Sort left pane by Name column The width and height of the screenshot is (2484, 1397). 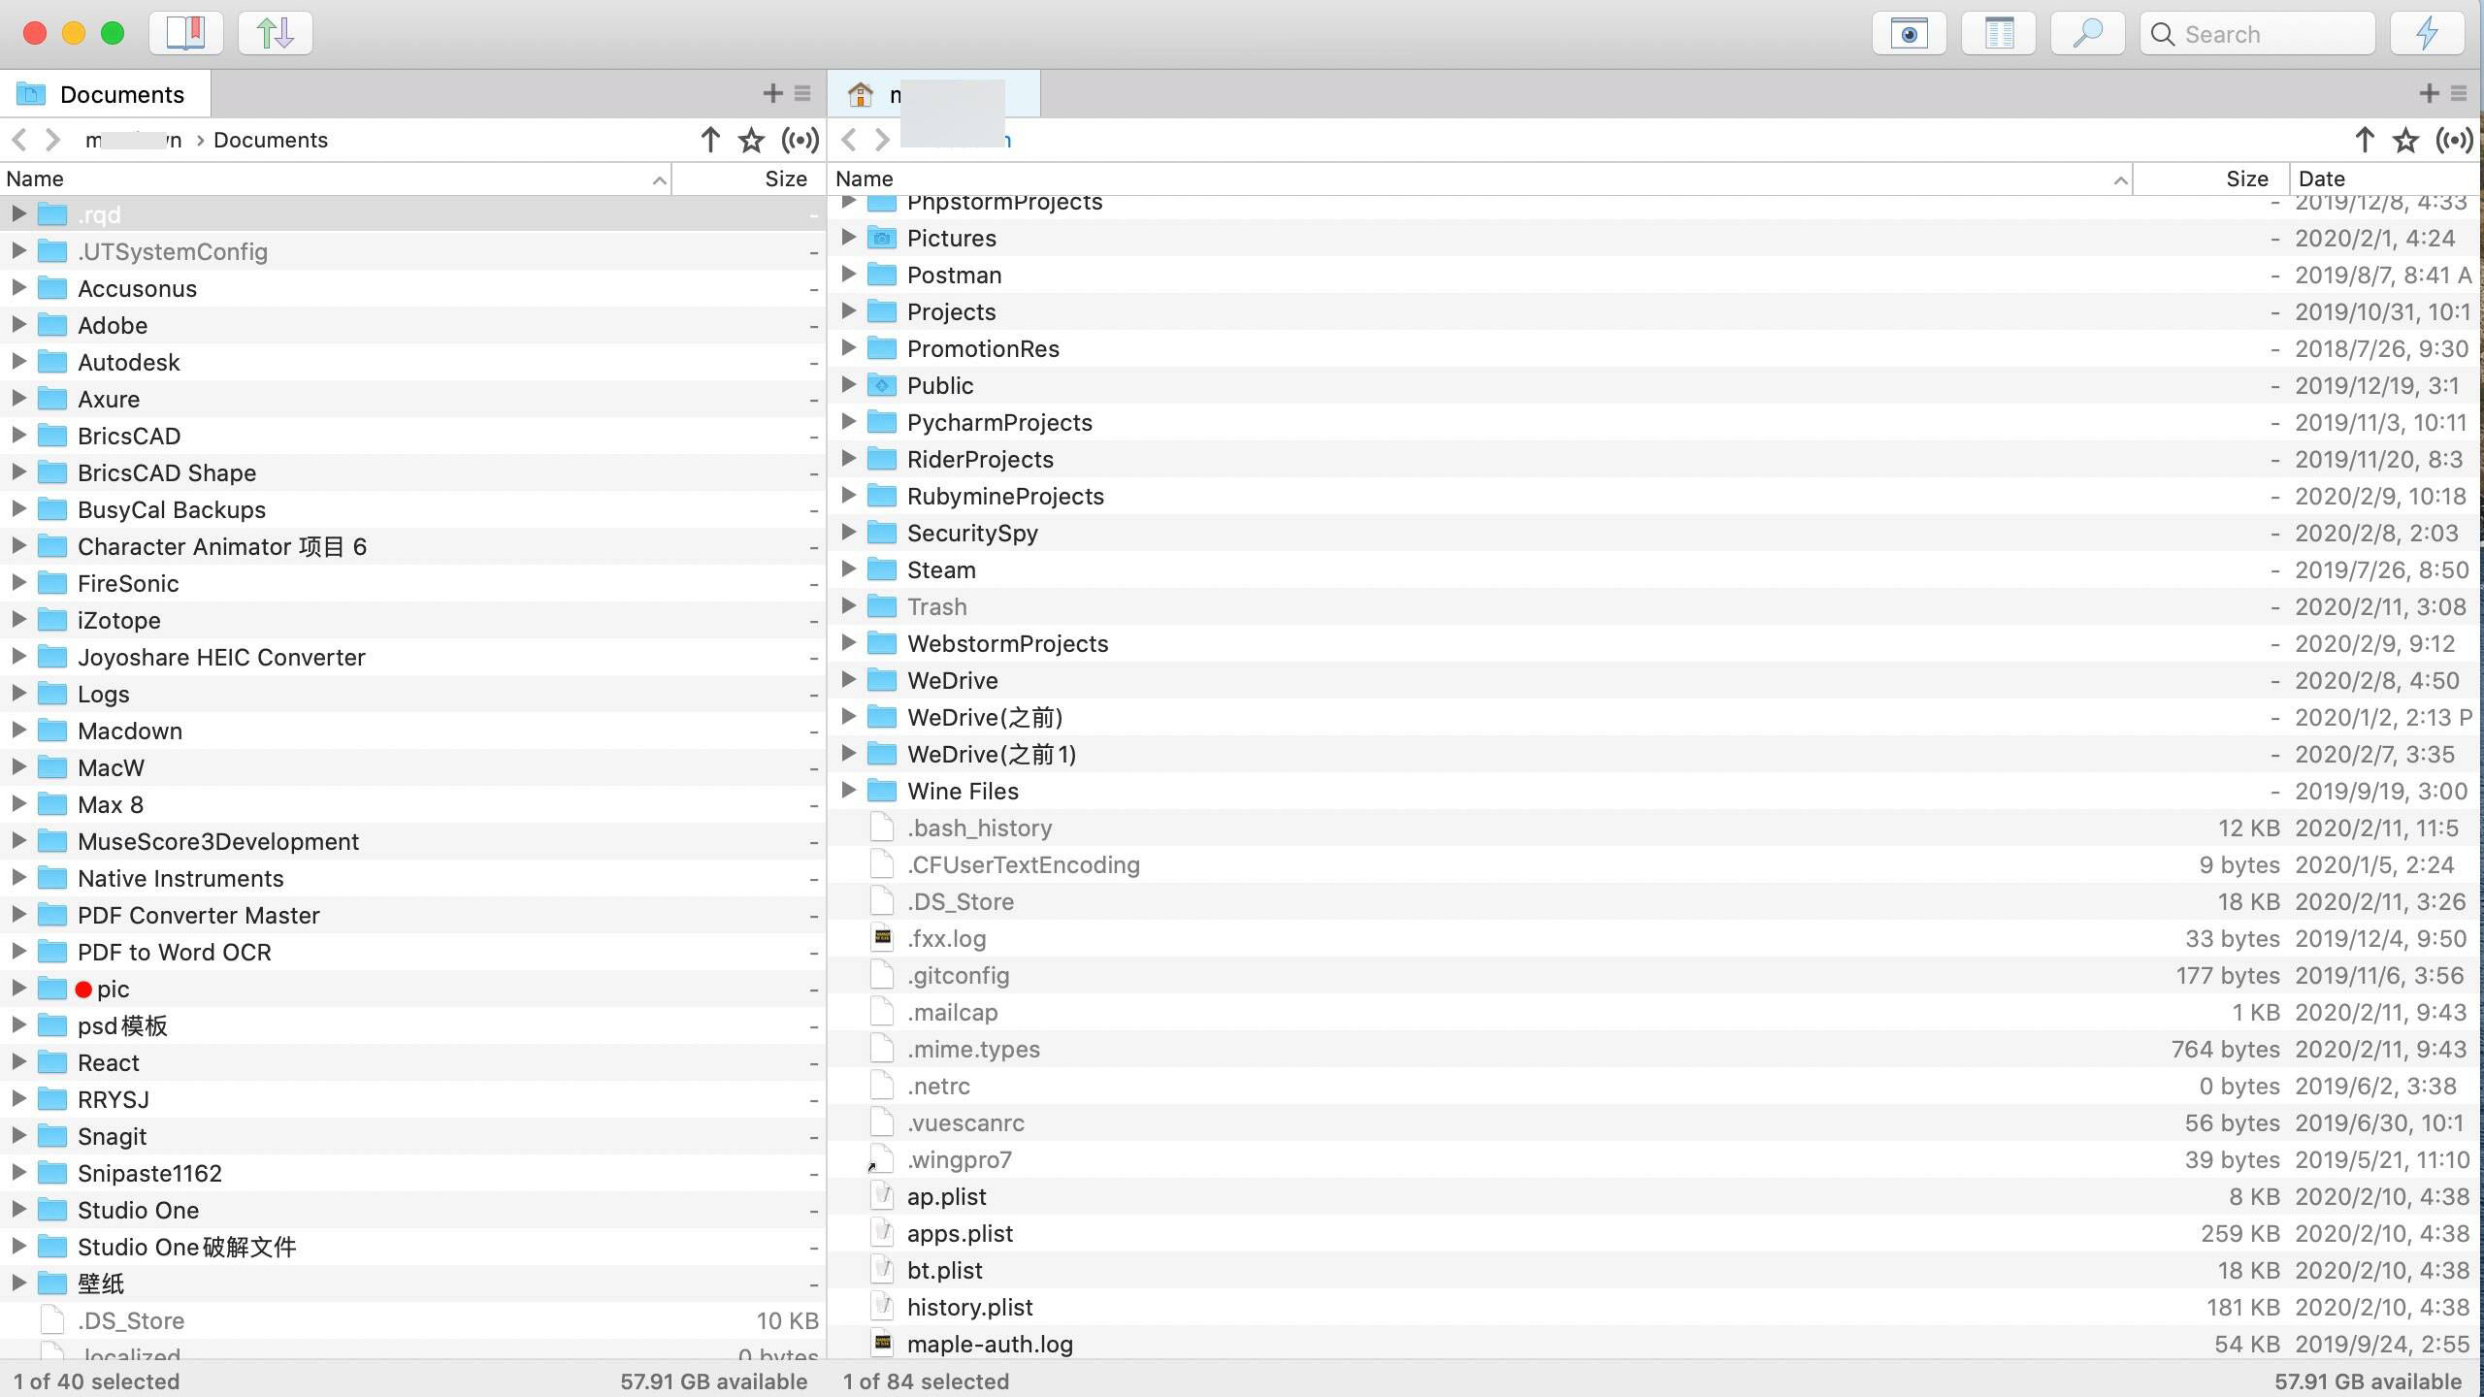[x=335, y=179]
